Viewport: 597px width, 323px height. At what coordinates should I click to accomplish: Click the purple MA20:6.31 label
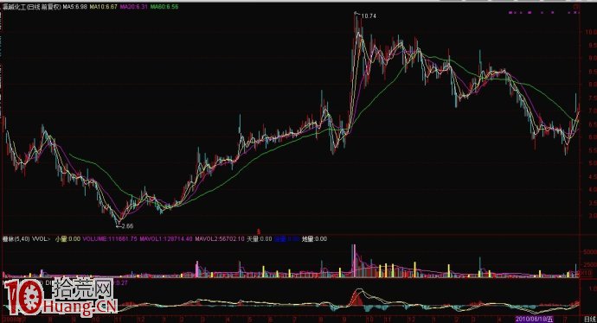point(133,7)
